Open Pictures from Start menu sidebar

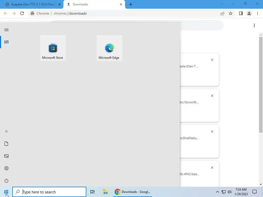point(6,156)
